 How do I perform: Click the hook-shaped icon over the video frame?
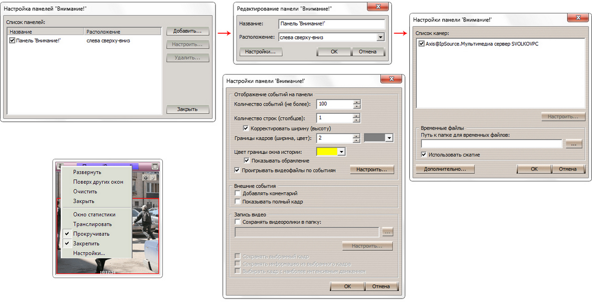[153, 177]
